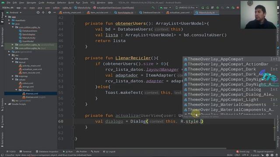The image size is (280, 157).
Task: Open the Layout Inspector
Action: (263, 152)
